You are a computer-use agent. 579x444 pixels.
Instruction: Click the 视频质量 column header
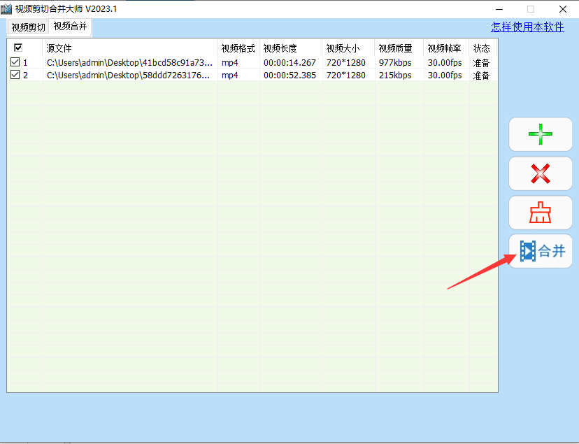tap(395, 48)
